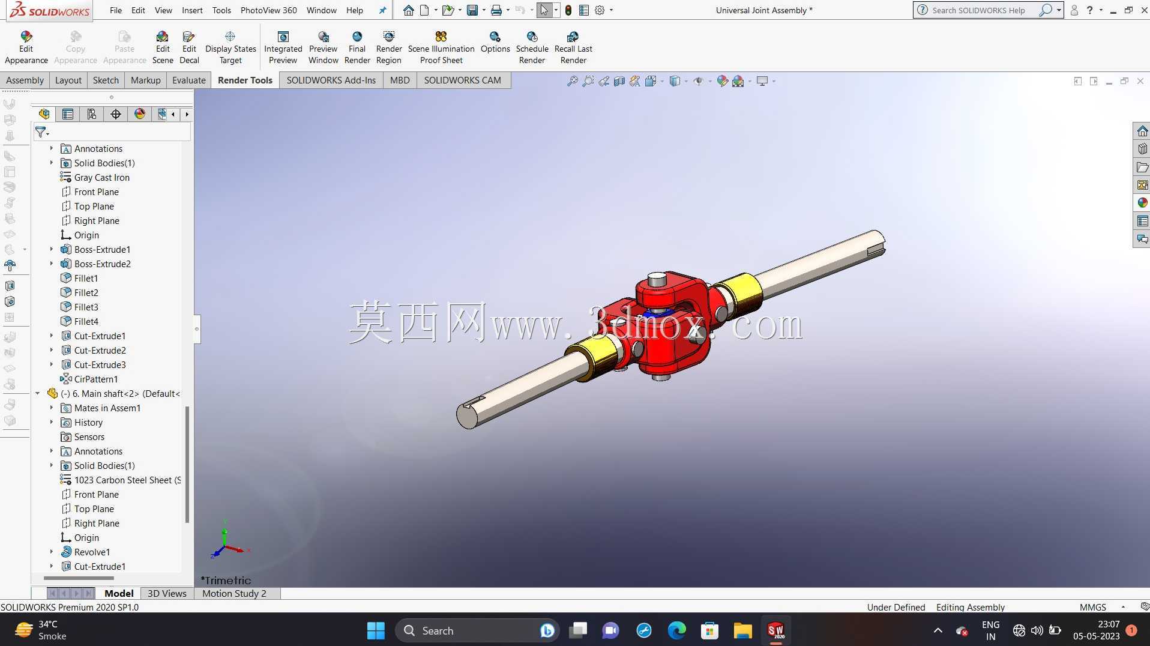The height and width of the screenshot is (646, 1150).
Task: Open File Explorer from the taskbar
Action: pyautogui.click(x=742, y=630)
